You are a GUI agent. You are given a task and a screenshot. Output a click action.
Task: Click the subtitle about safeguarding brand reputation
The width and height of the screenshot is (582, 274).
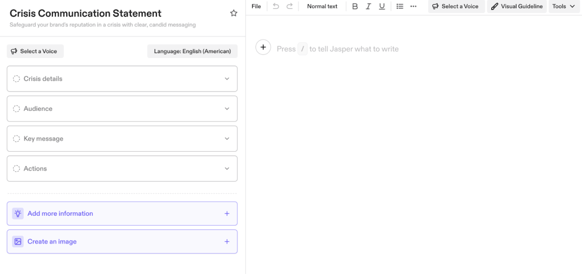(103, 25)
